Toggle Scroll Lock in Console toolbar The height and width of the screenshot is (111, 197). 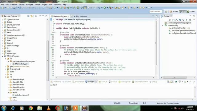[x=171, y=82]
